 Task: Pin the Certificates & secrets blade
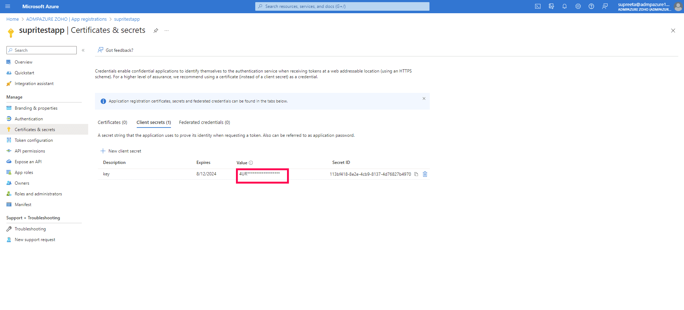(156, 31)
